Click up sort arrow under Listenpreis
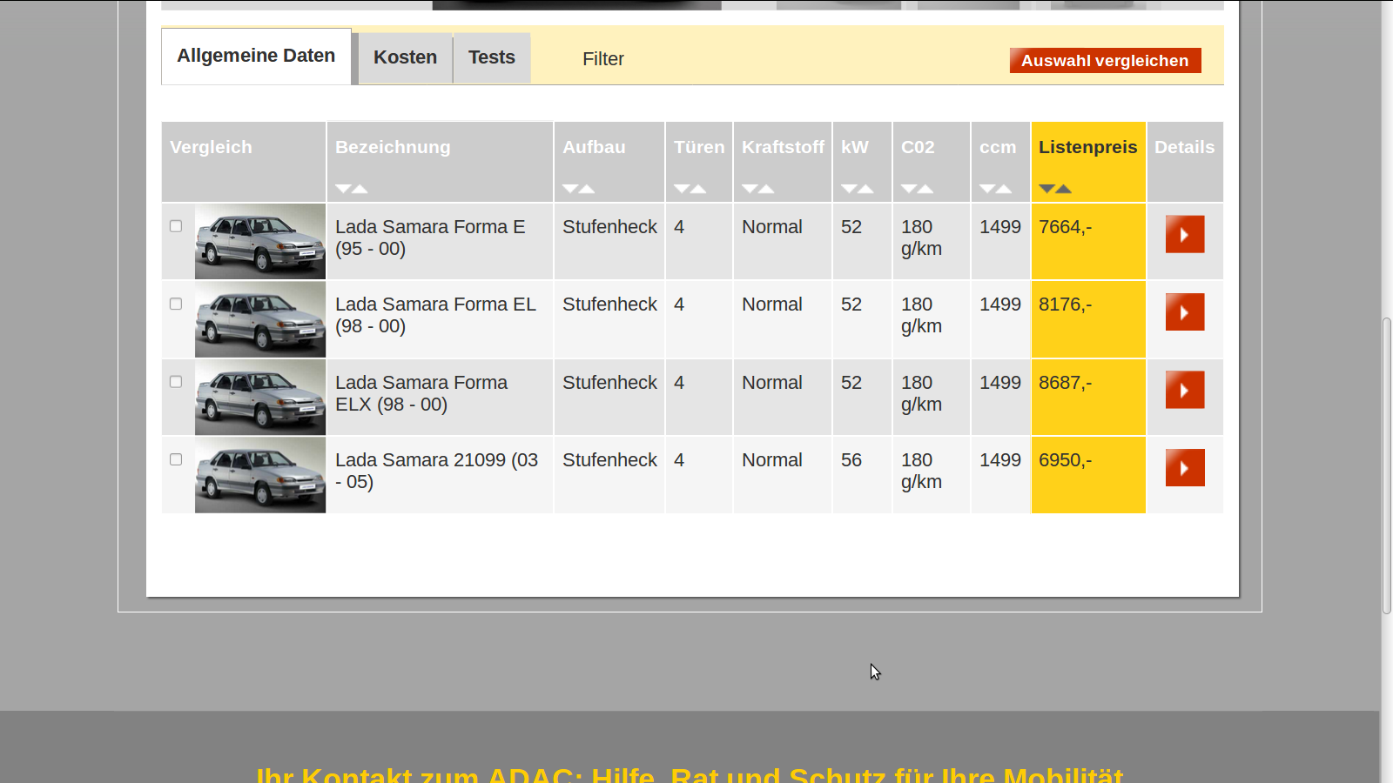 click(1064, 189)
